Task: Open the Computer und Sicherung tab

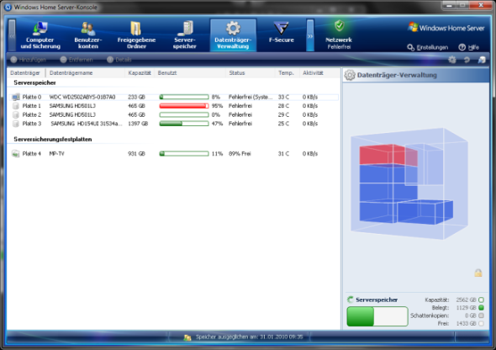Action: click(x=40, y=35)
